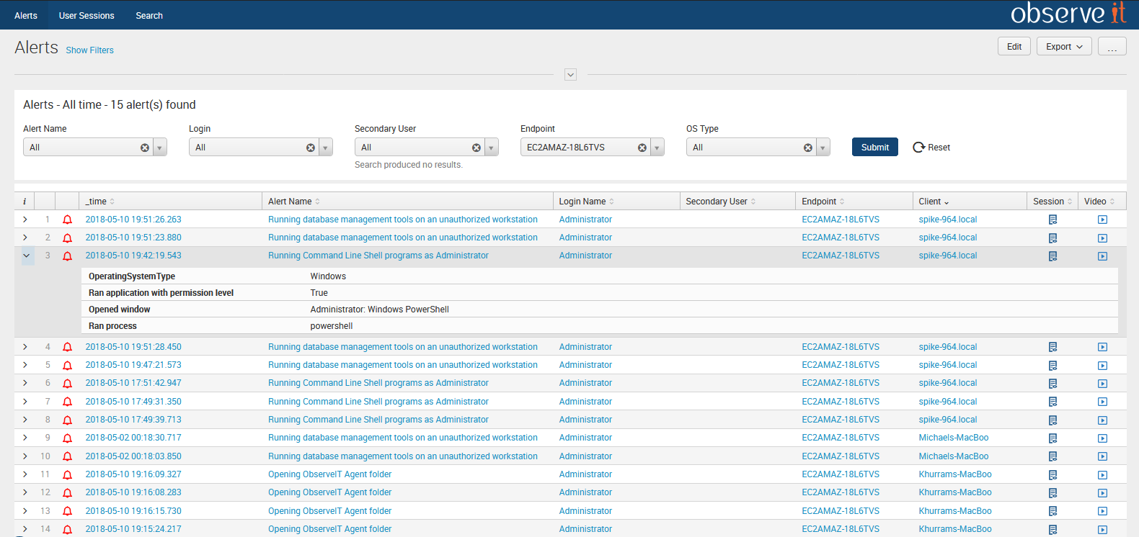Collapse expanded alert row 3
Image resolution: width=1139 pixels, height=537 pixels.
point(27,256)
